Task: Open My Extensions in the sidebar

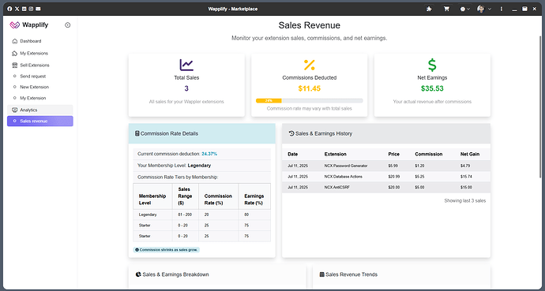Action: point(40,54)
